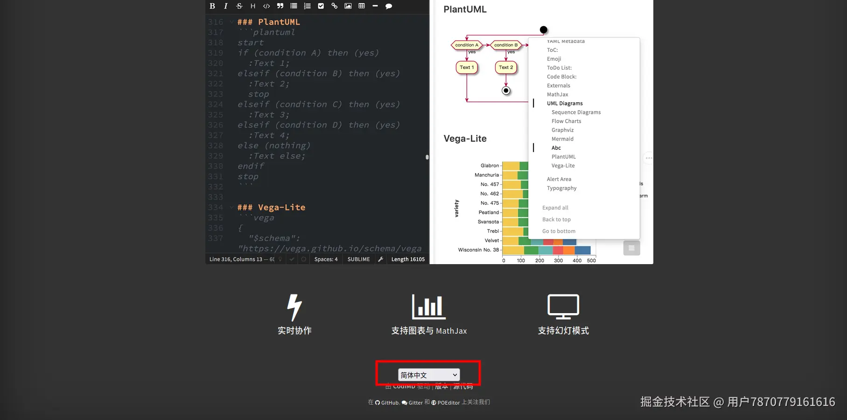Screen dimensions: 847x420
Task: Go to Vega-Lite entry in contents list
Action: pos(563,165)
